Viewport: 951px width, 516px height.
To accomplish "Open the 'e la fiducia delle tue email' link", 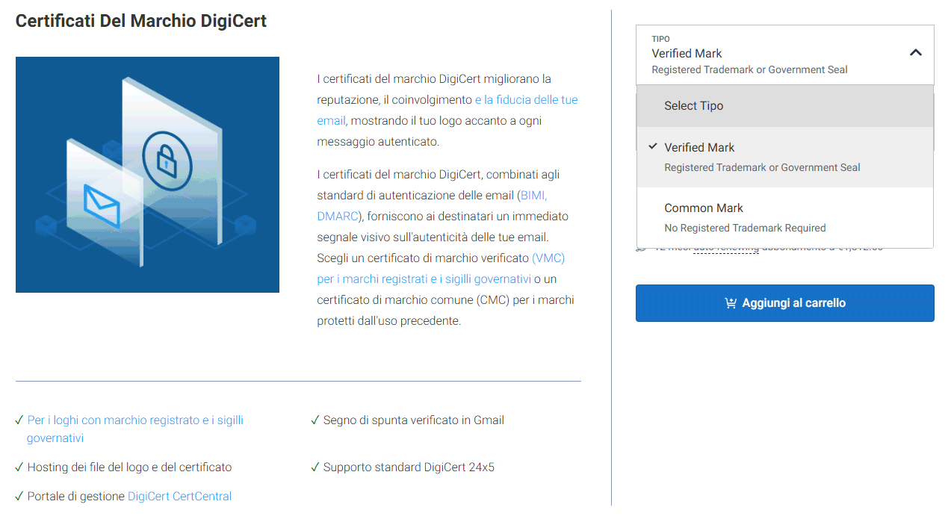I will pos(447,110).
